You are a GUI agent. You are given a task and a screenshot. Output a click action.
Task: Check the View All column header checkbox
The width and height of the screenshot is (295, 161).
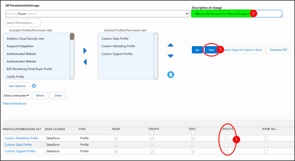266,133
